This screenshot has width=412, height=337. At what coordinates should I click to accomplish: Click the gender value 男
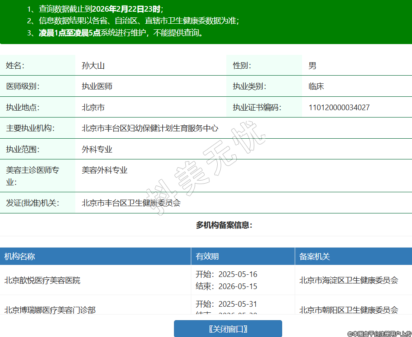tap(312, 66)
